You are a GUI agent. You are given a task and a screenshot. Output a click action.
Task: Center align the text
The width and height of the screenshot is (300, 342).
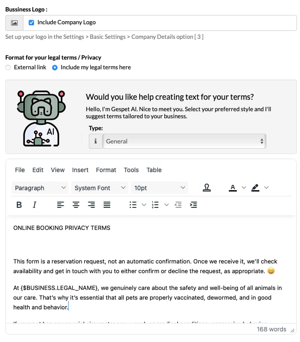76,205
